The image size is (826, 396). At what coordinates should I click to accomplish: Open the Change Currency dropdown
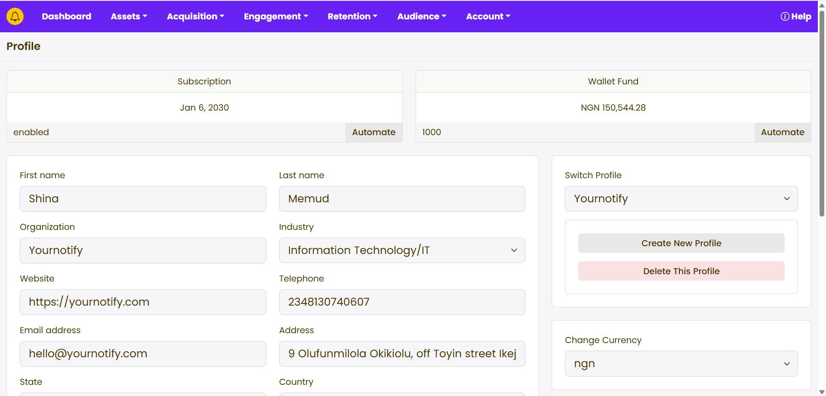[x=681, y=364]
